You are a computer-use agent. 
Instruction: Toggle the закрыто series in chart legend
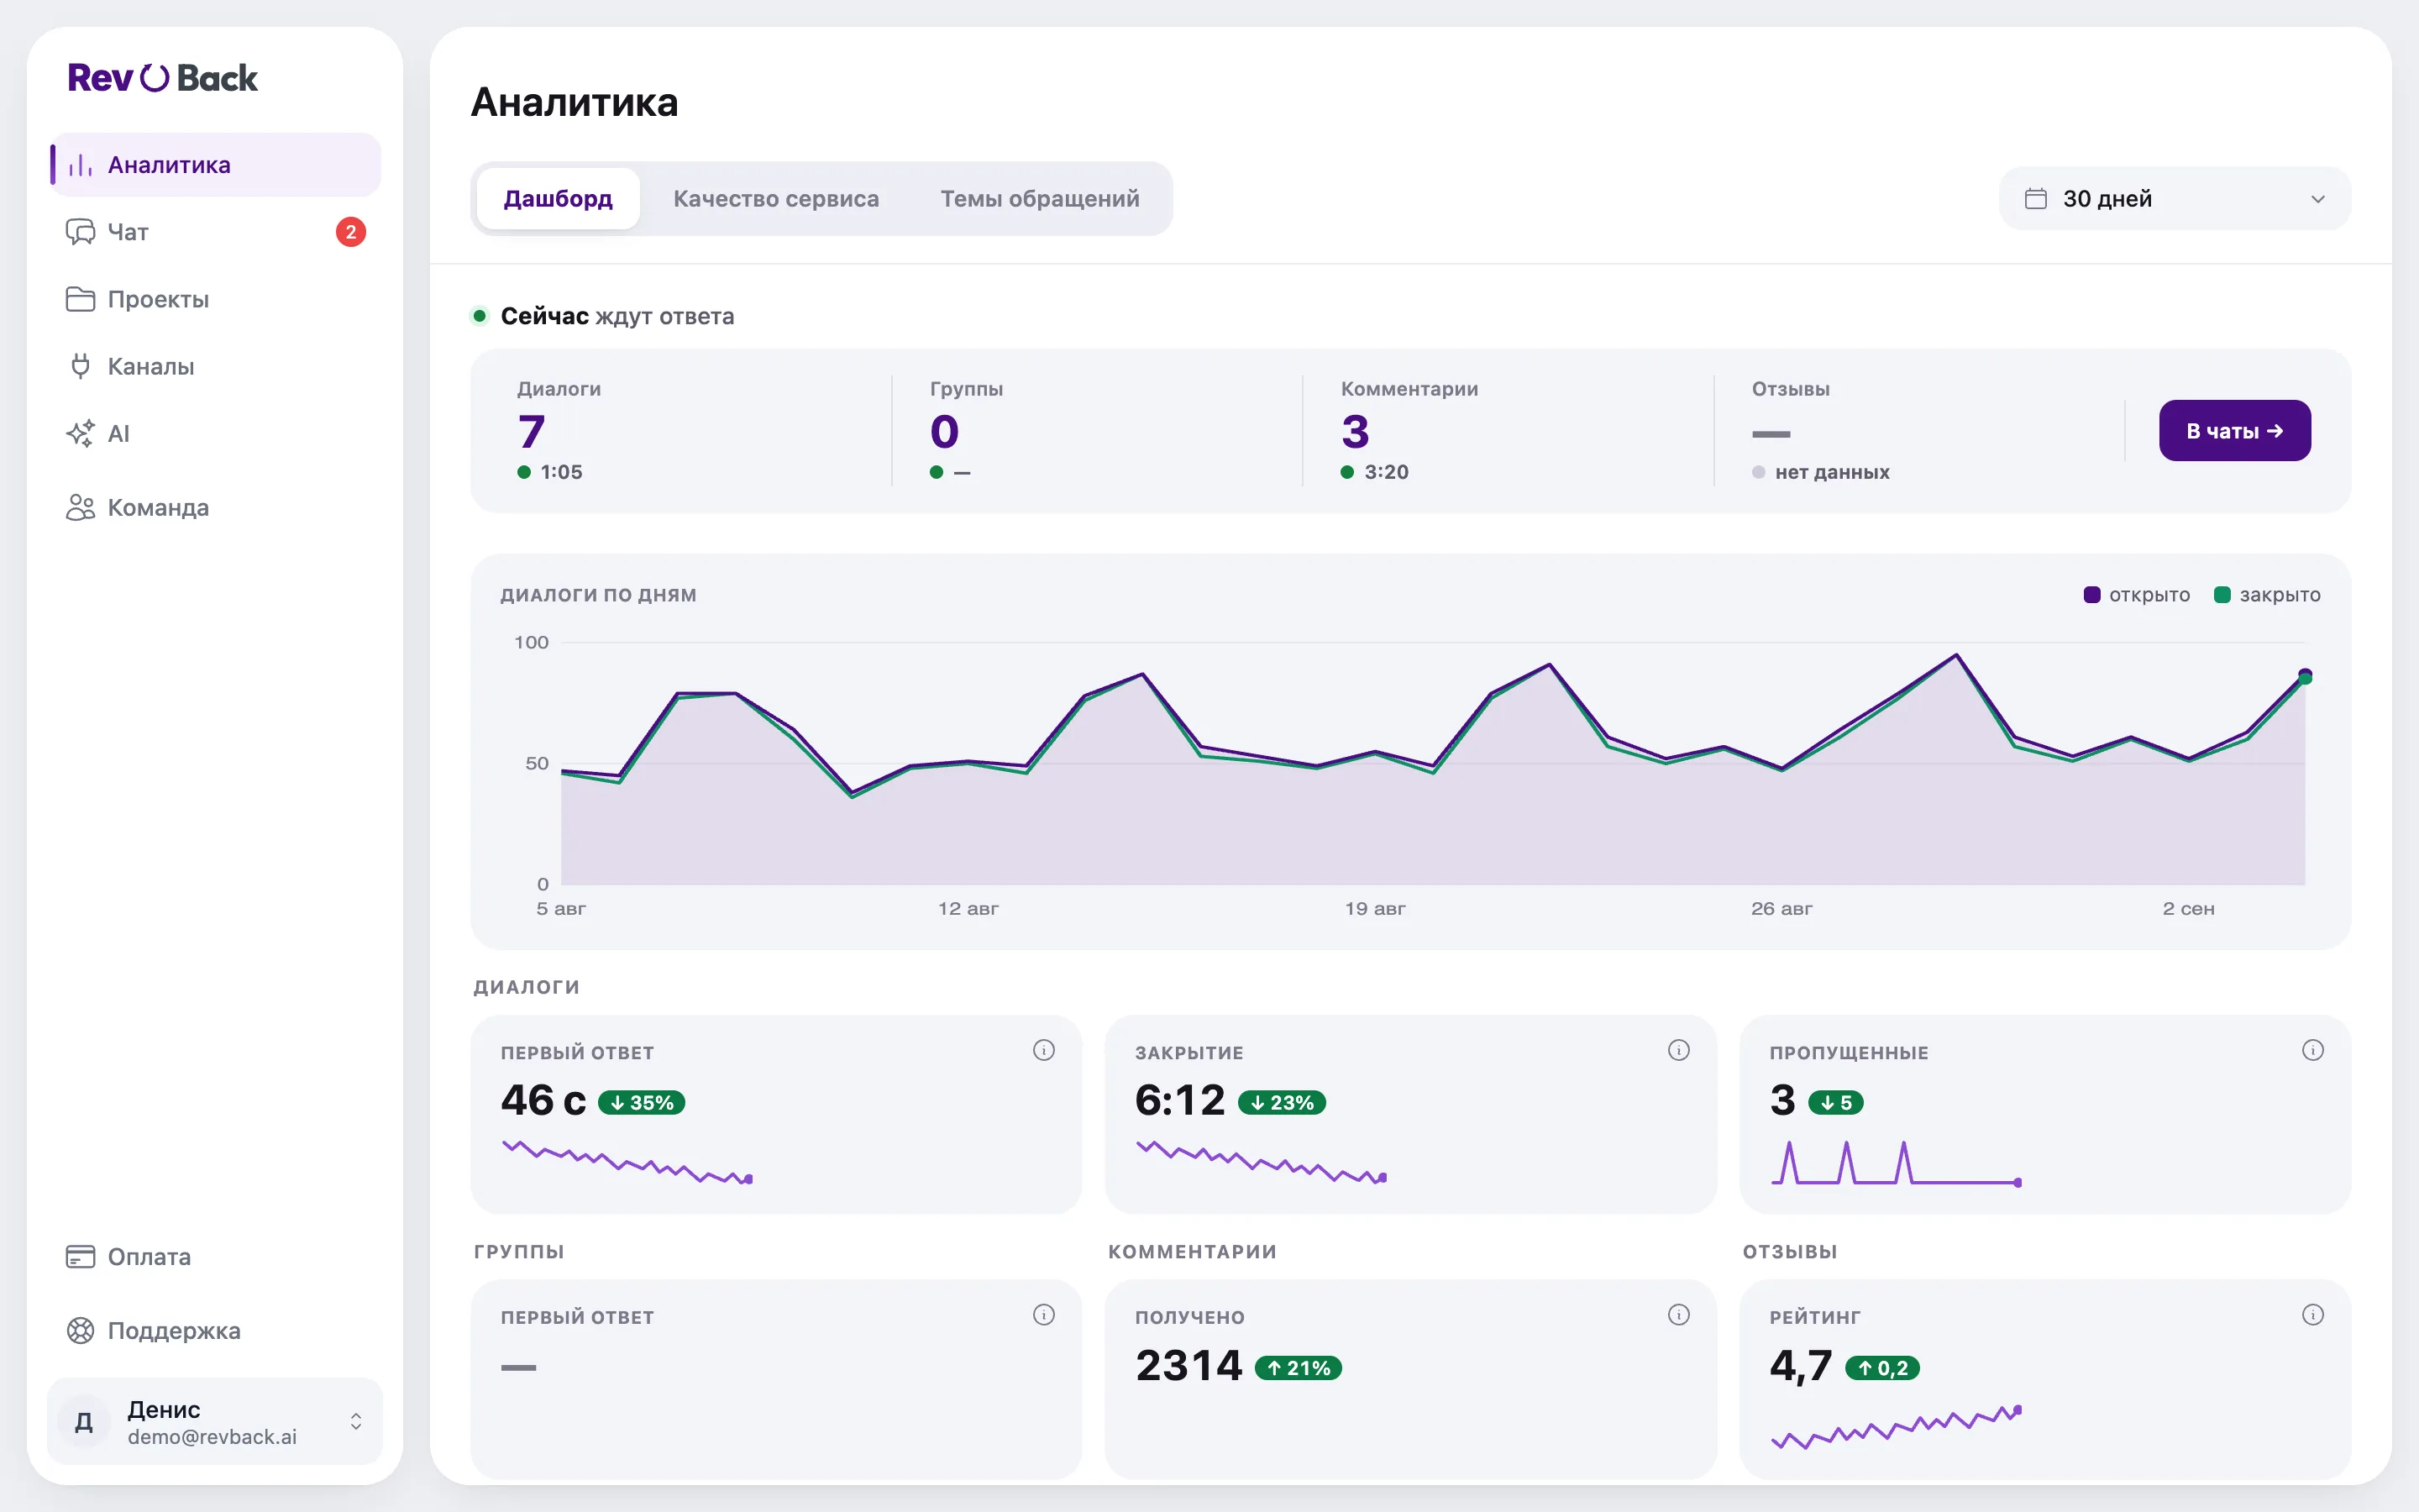pos(2267,595)
